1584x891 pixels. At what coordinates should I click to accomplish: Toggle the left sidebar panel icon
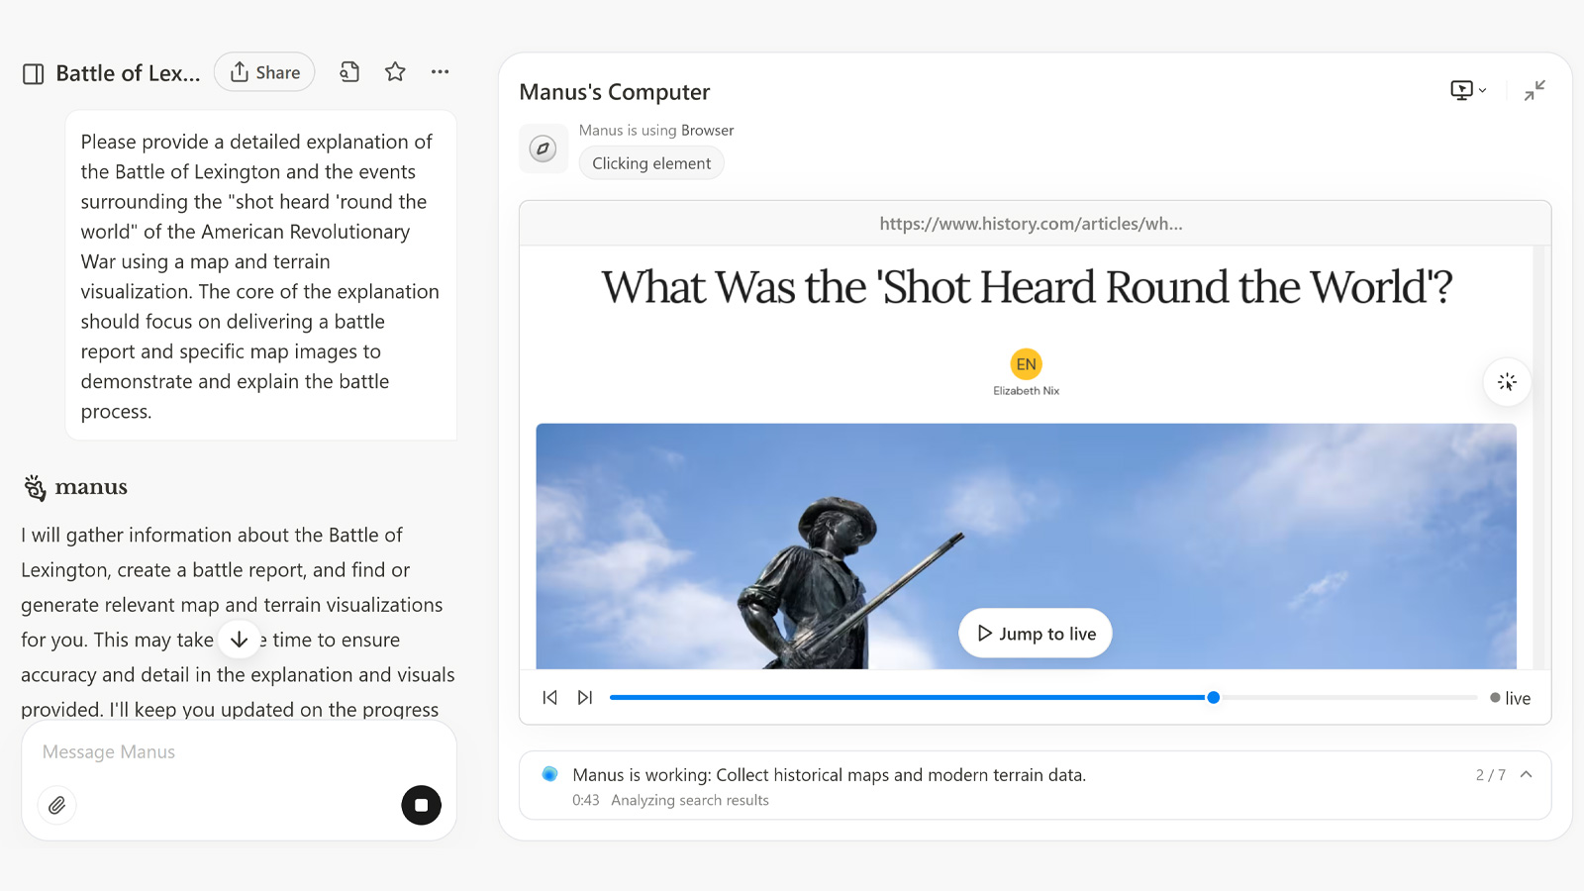pyautogui.click(x=33, y=74)
